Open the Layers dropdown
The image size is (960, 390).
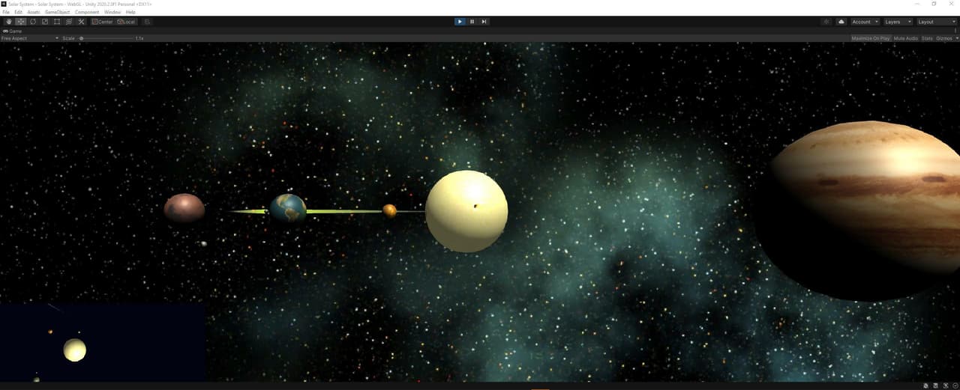tap(898, 22)
